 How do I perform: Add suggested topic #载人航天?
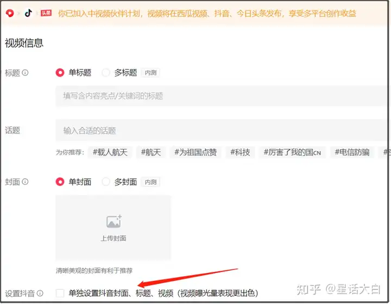pyautogui.click(x=110, y=152)
